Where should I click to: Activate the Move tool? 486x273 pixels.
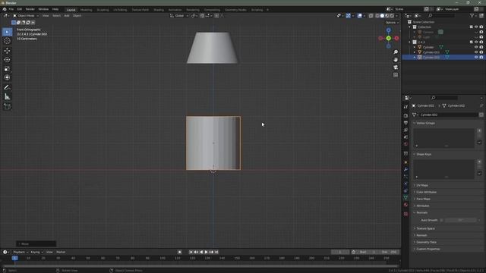7,51
